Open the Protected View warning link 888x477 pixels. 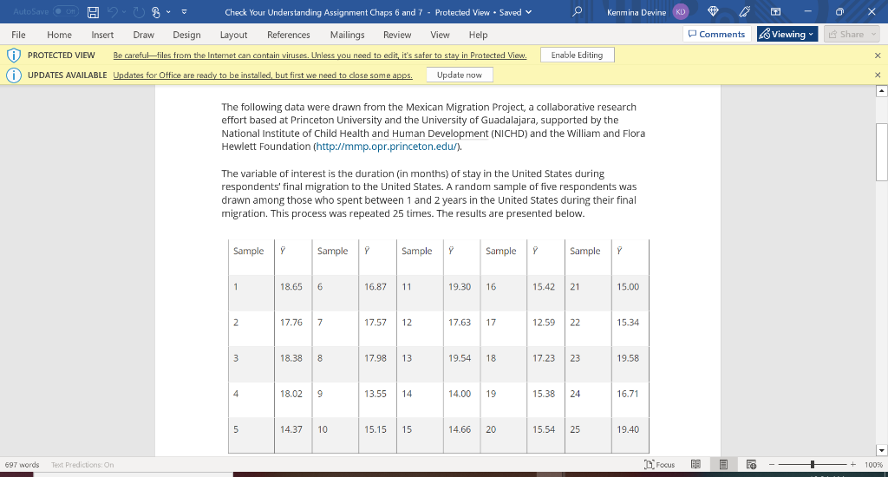click(320, 55)
